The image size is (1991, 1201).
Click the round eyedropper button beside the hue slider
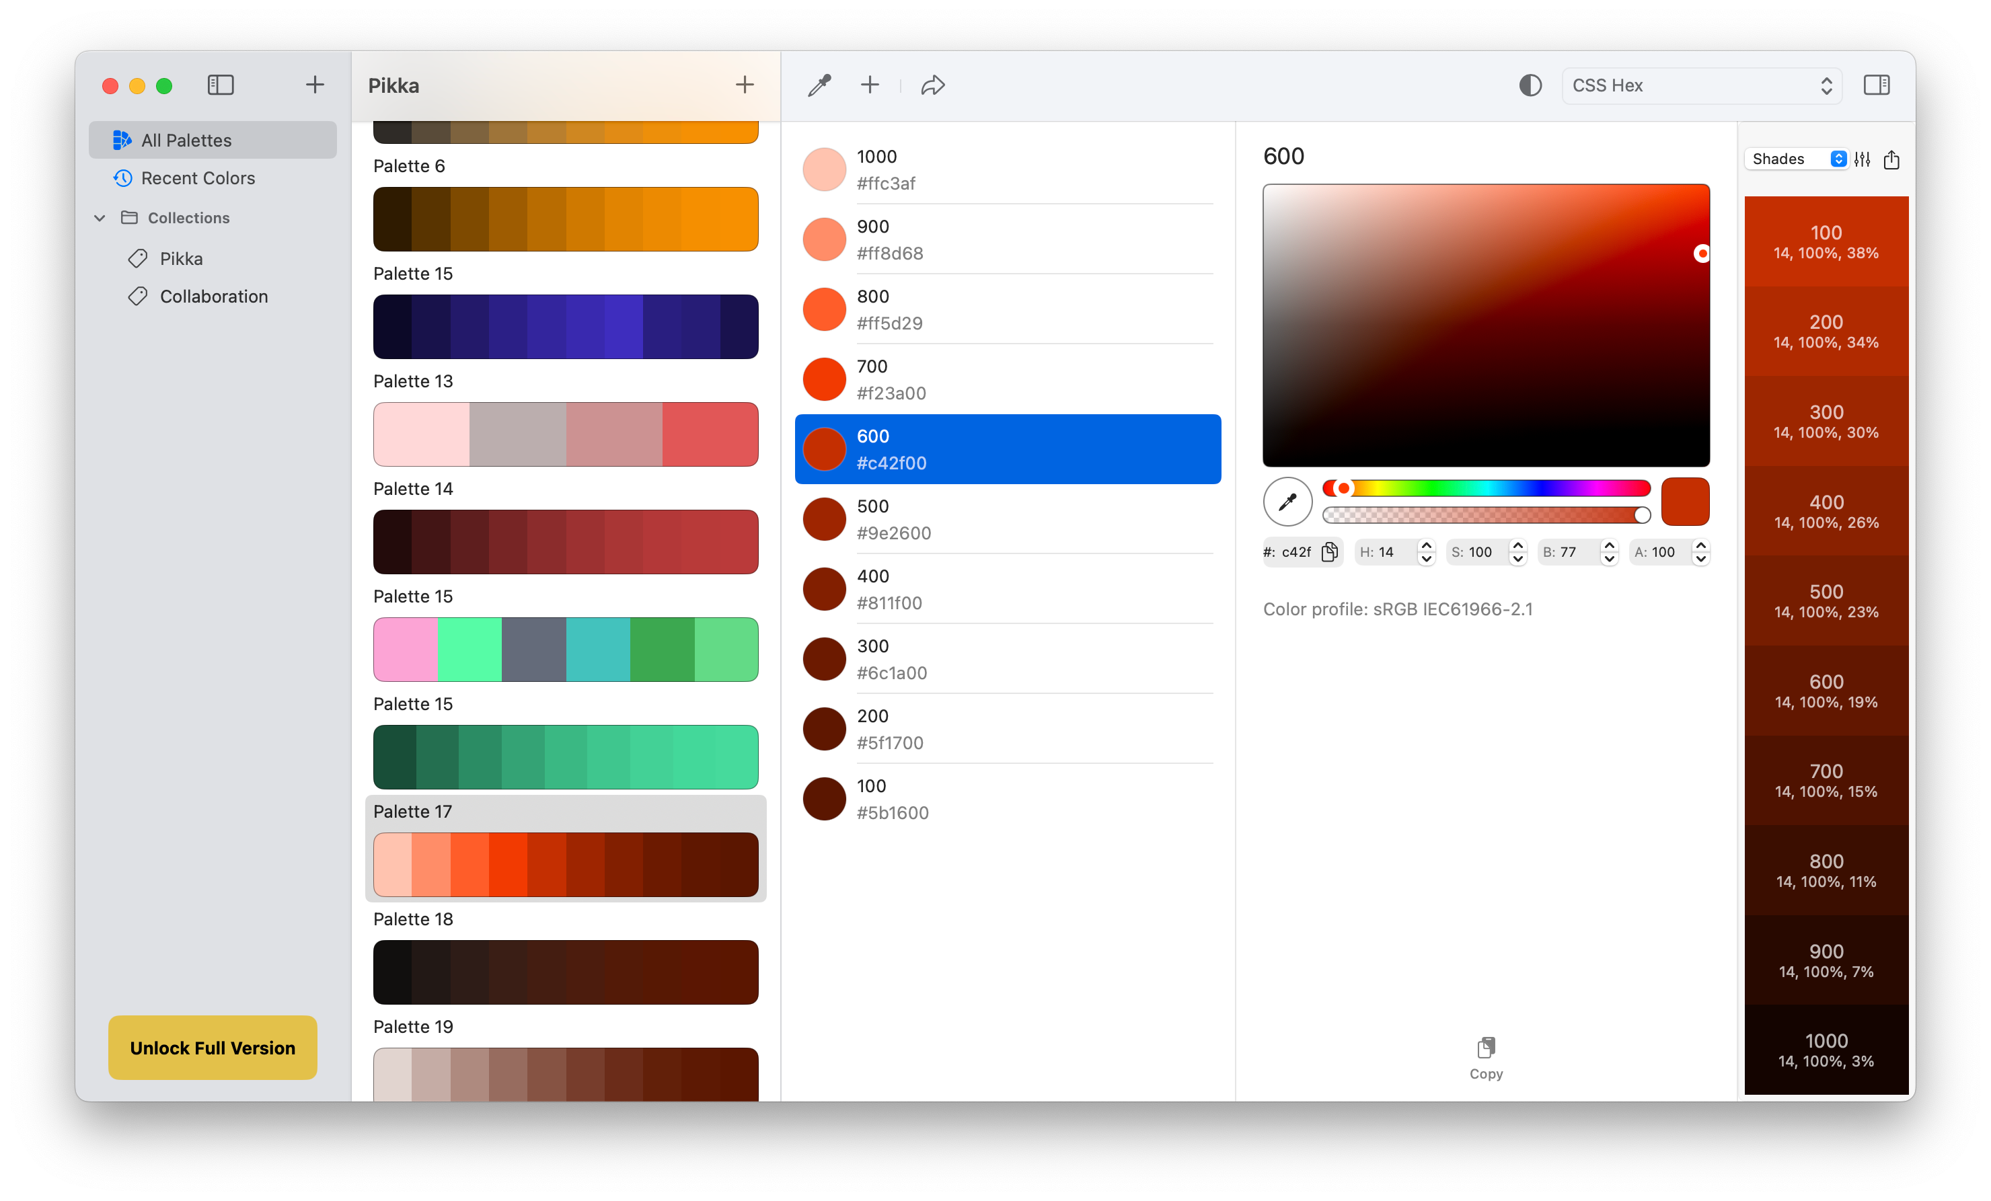[1287, 502]
